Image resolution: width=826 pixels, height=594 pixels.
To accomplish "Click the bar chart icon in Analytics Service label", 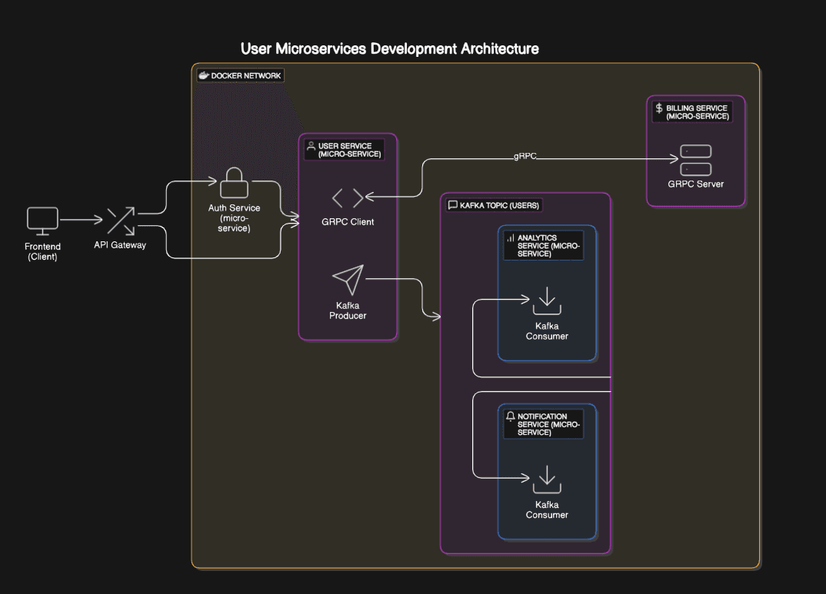I will tap(510, 237).
